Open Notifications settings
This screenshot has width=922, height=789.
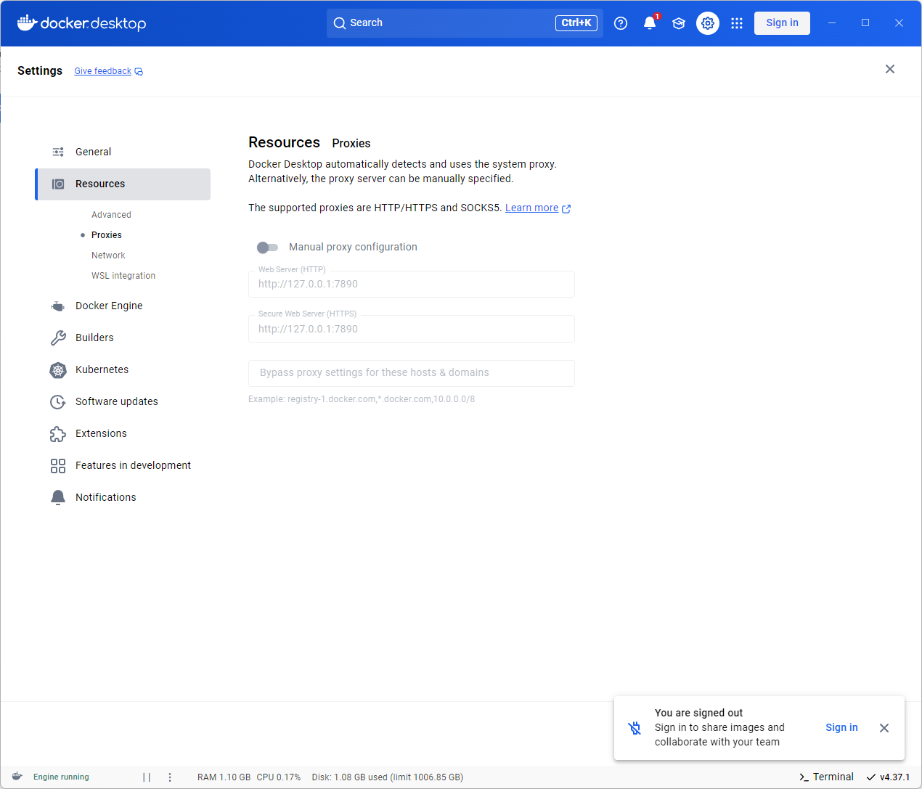(123, 498)
